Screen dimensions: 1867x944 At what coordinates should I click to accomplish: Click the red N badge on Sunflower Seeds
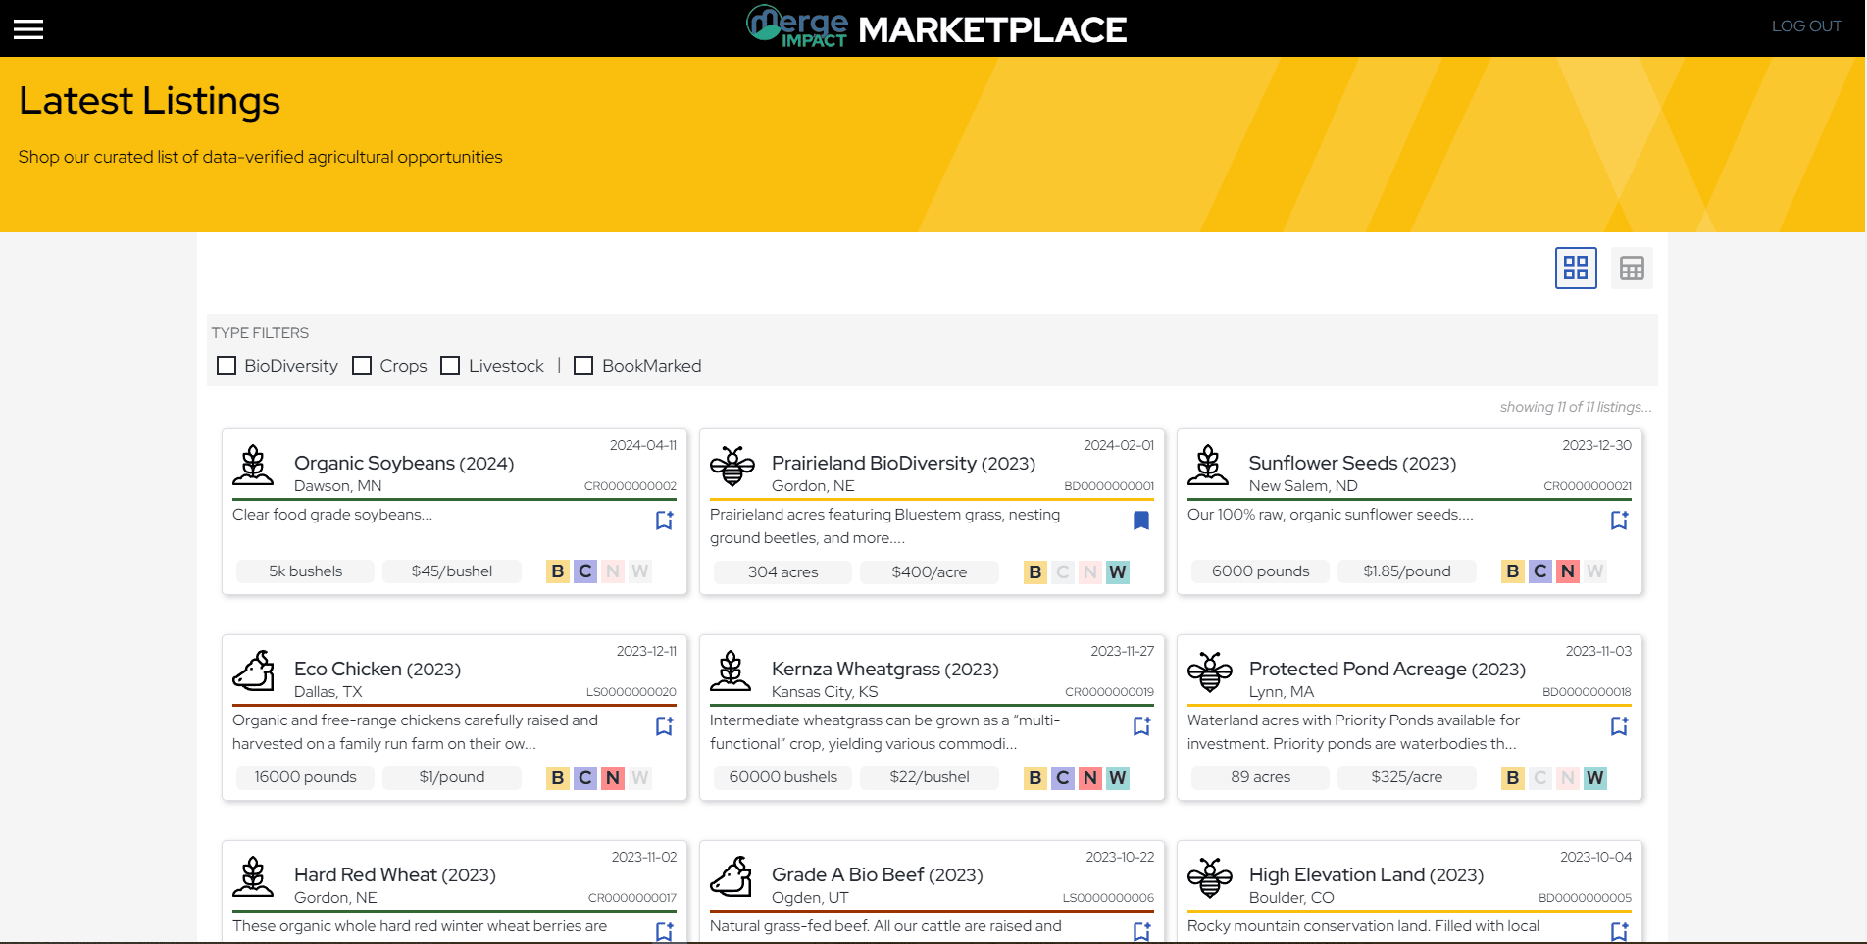tap(1567, 571)
